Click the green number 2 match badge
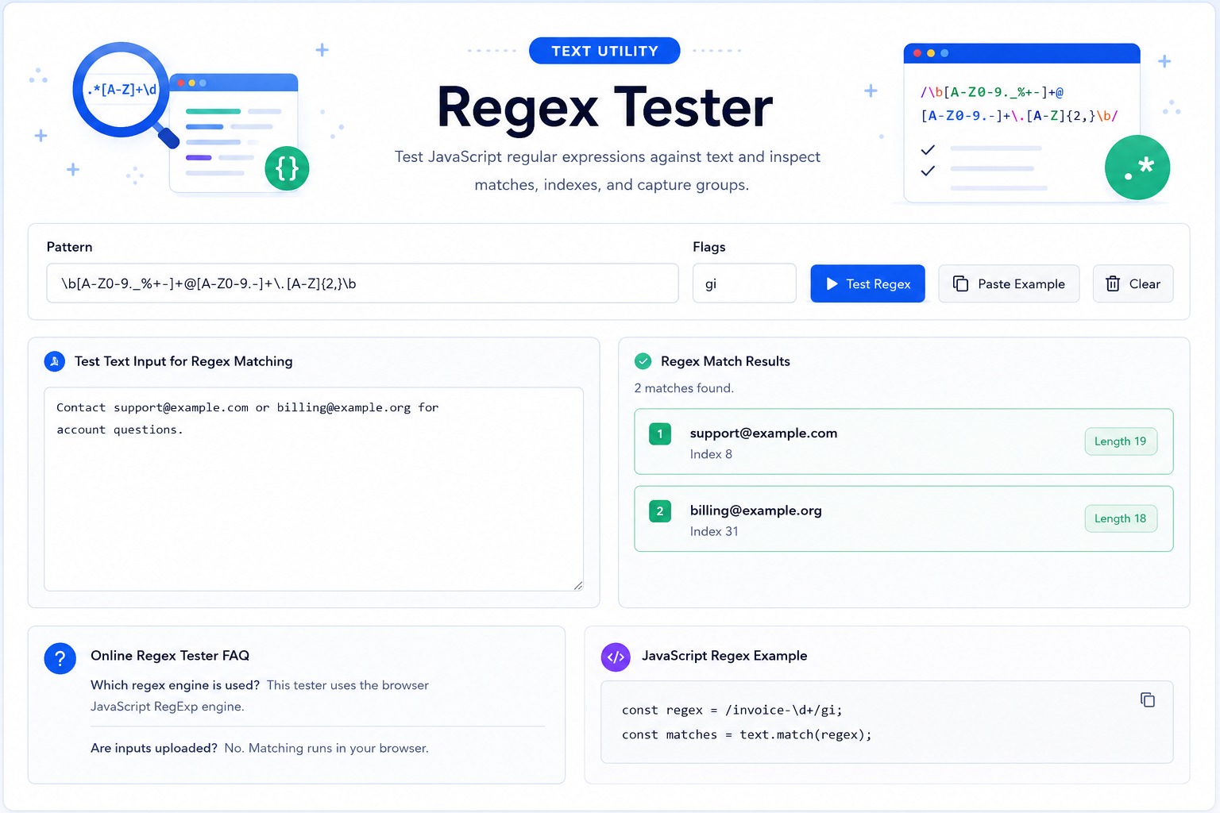The height and width of the screenshot is (813, 1220). pyautogui.click(x=660, y=511)
